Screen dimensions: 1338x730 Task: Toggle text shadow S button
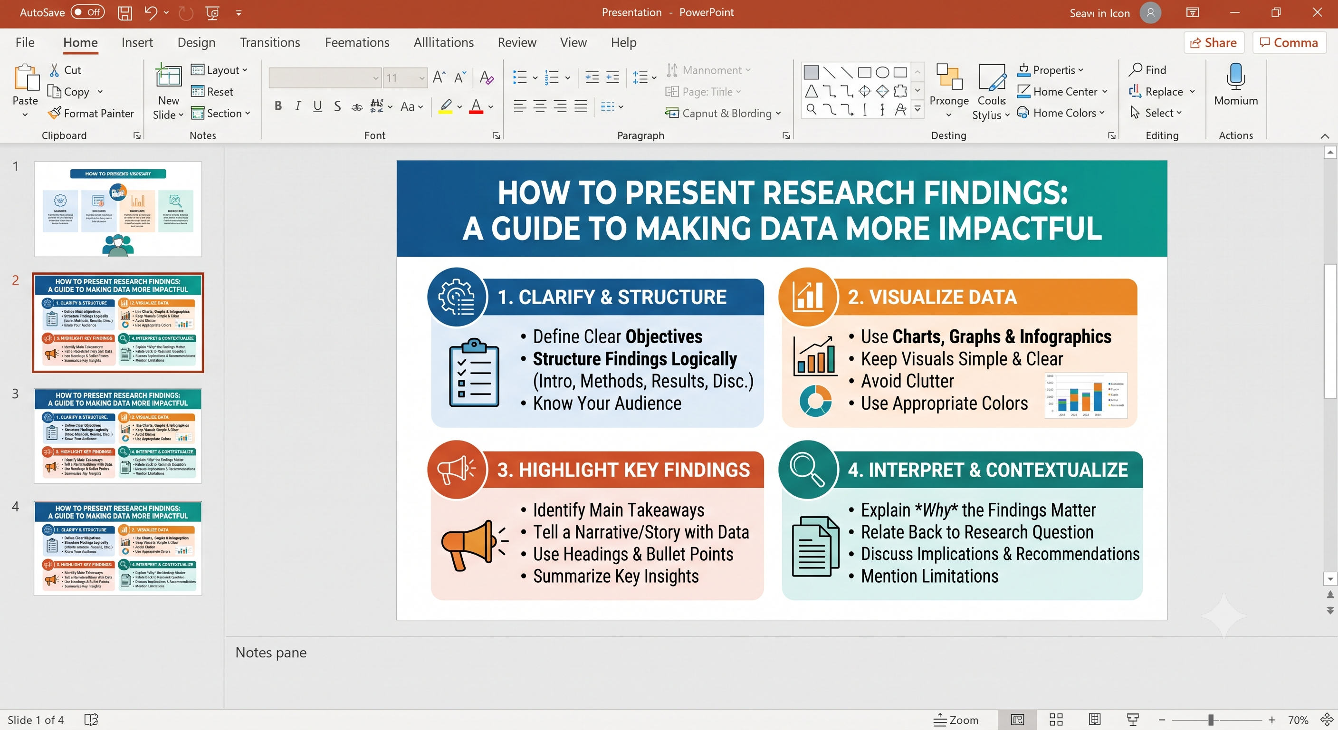pos(337,106)
